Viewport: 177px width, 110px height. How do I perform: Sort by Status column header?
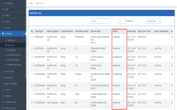pyautogui.click(x=115, y=31)
